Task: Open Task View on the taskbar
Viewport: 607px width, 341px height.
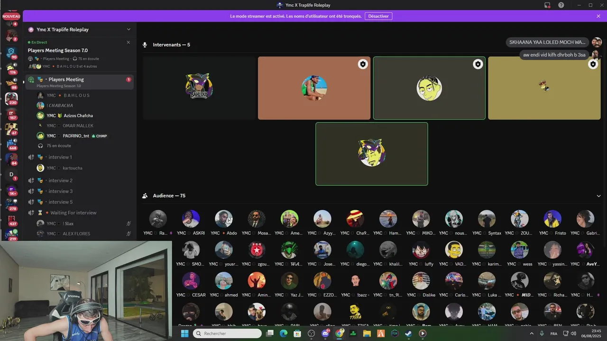Action: 270,333
